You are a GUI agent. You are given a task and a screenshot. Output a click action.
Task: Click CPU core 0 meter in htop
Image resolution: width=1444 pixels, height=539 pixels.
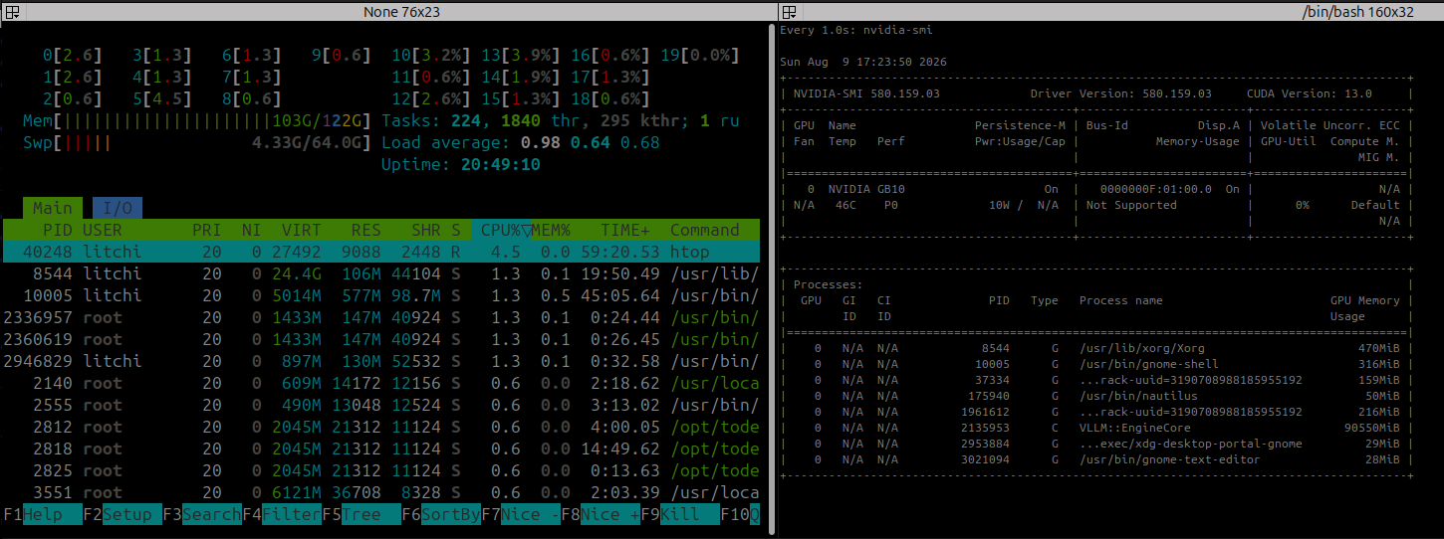coord(73,55)
